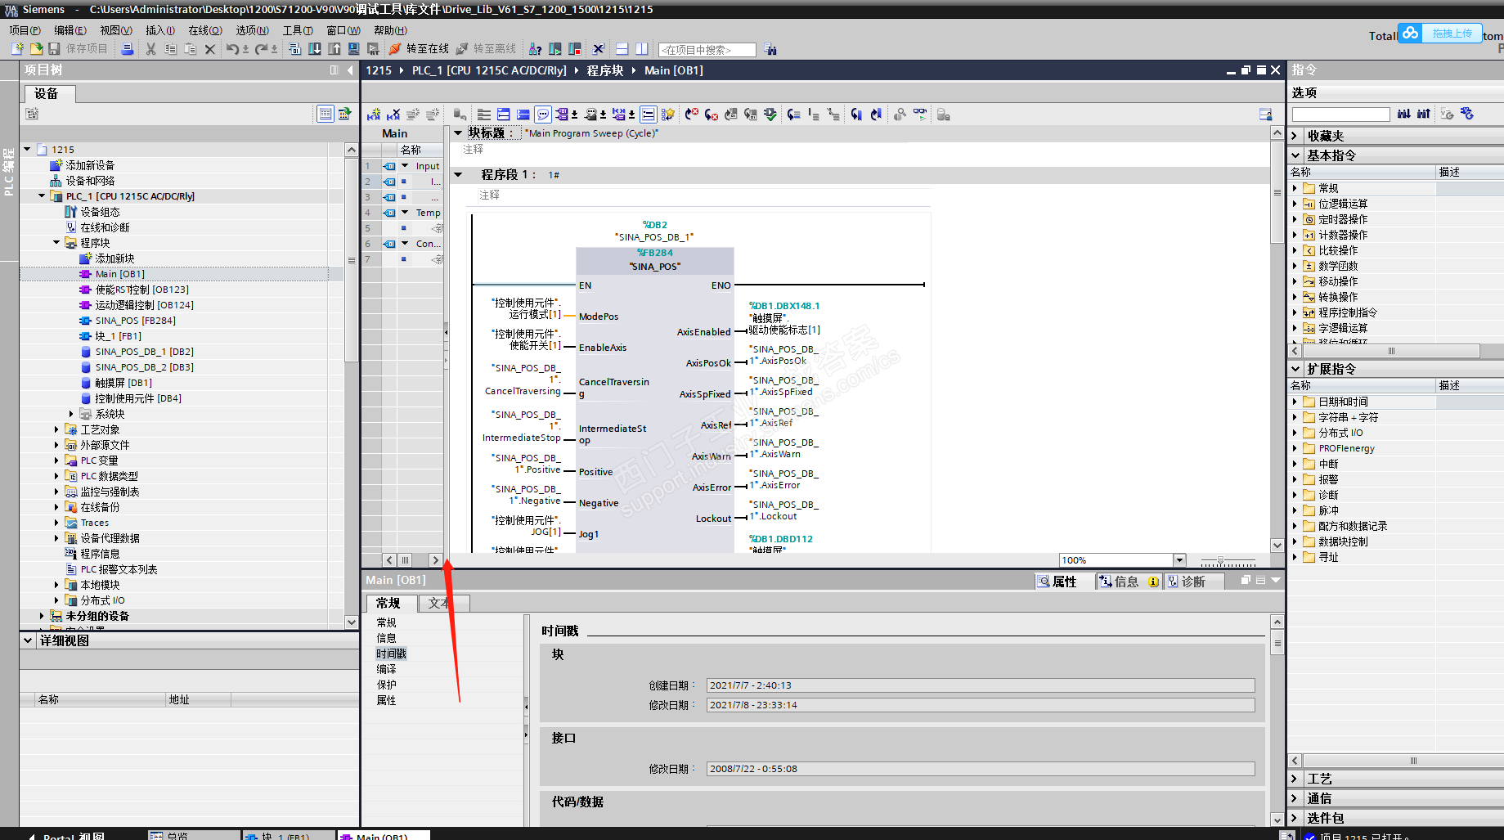Screen dimensions: 1504x840
Task: Open the 设备 tab in project tree
Action: tap(47, 94)
